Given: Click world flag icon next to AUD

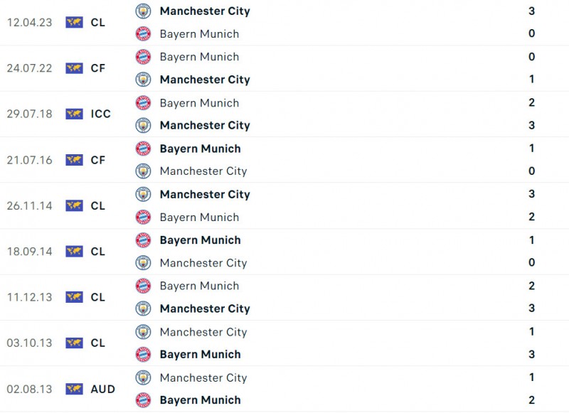Looking at the screenshot, I should point(74,389).
